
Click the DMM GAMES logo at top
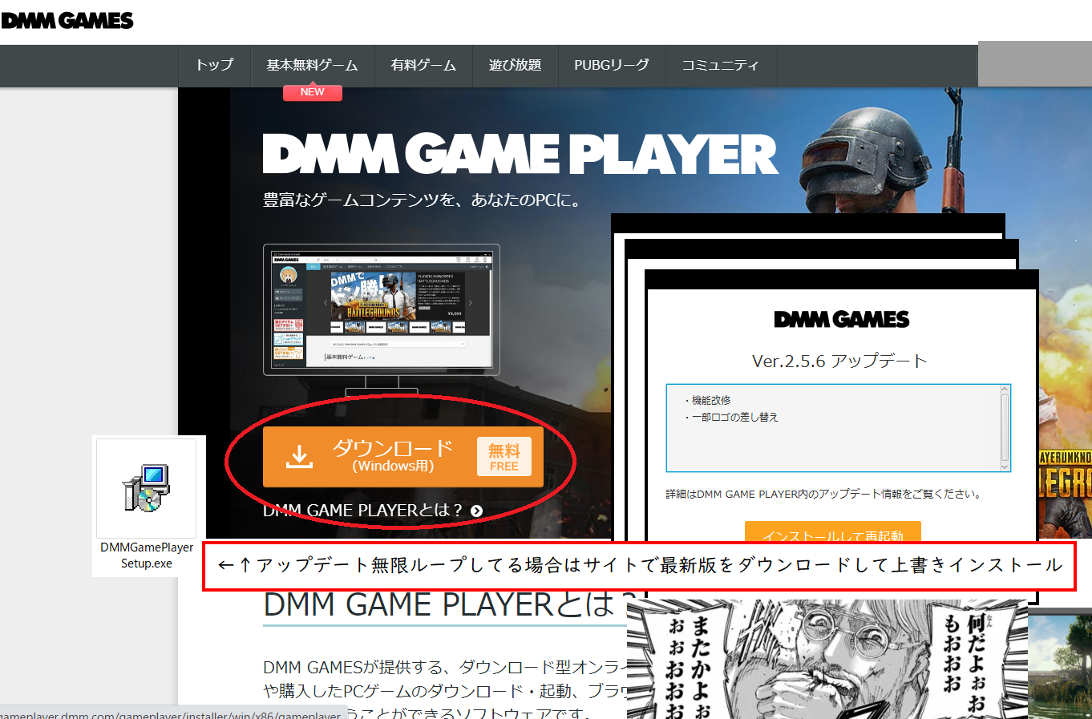coord(67,21)
